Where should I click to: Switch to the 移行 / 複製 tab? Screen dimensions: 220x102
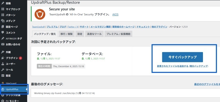pyautogui.click(x=67, y=34)
